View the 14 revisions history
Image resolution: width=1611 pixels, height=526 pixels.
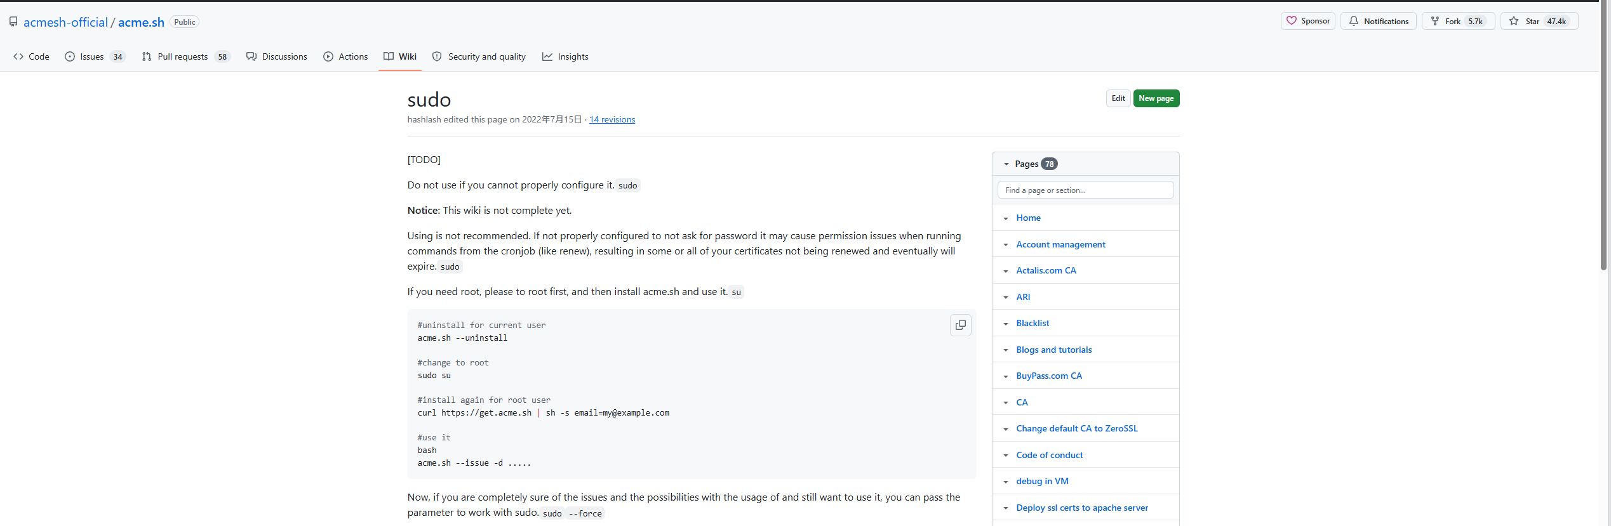612,119
